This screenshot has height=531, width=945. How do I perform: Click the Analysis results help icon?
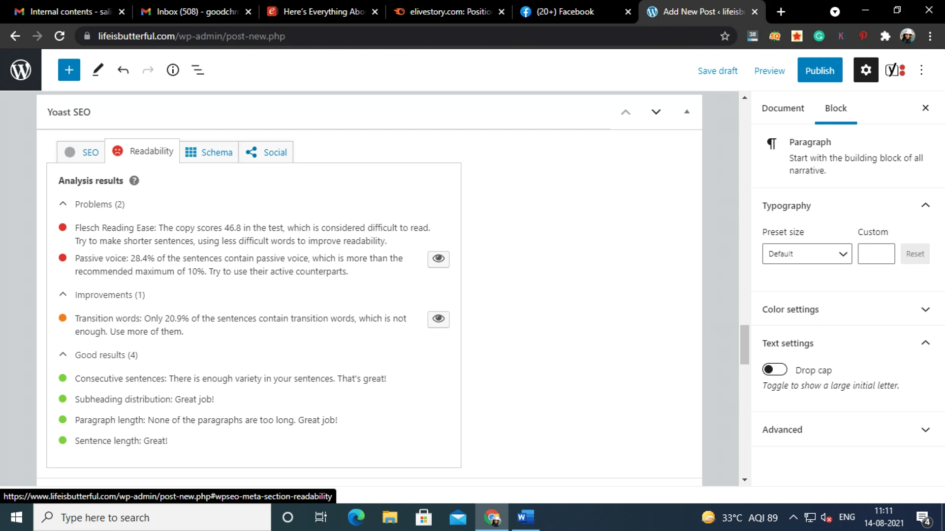[134, 181]
